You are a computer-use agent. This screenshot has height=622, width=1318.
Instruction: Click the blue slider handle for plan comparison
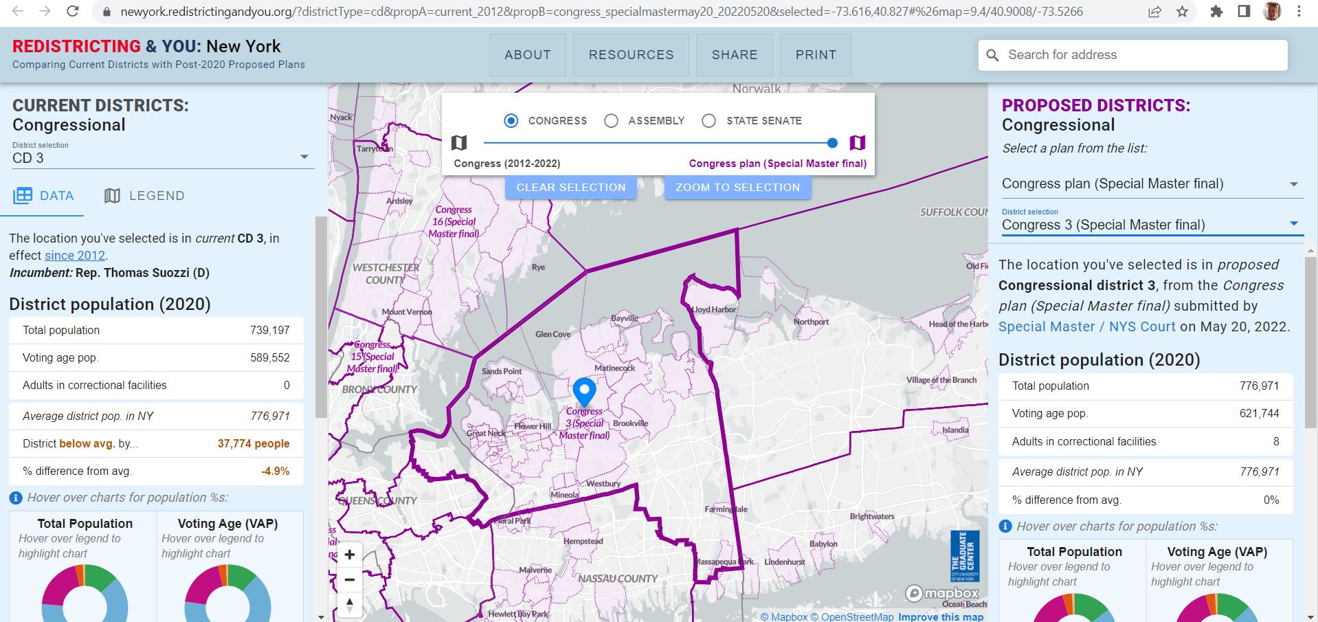point(832,143)
